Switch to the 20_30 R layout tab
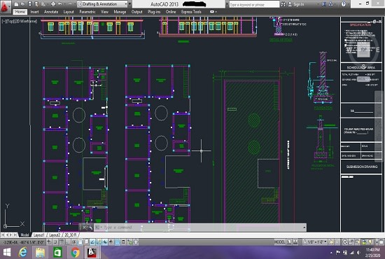This screenshot has height=259, width=385. pyautogui.click(x=70, y=235)
